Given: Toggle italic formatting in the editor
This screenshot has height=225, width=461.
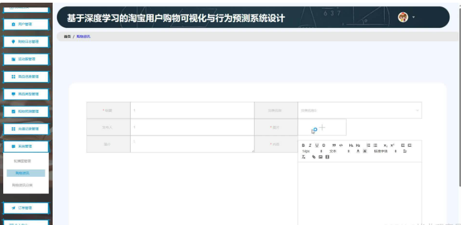Looking at the screenshot, I should (310, 145).
